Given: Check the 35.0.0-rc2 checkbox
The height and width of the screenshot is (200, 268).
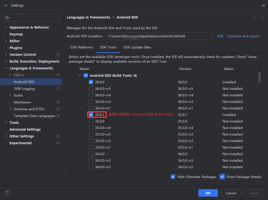Looking at the screenshot, I should (91, 141).
